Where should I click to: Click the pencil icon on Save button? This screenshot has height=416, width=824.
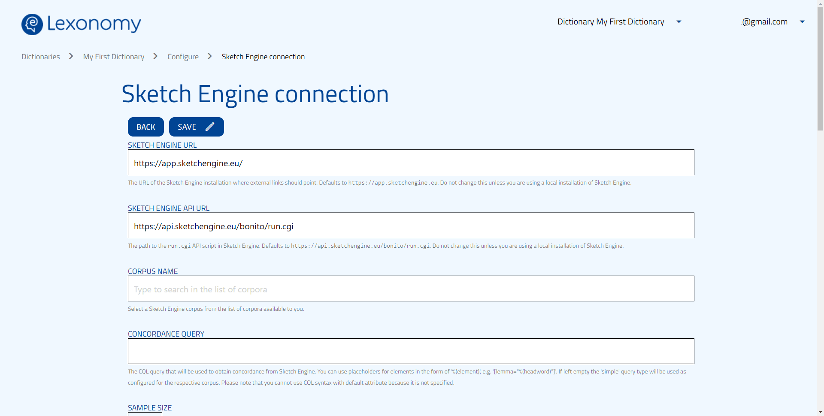210,127
